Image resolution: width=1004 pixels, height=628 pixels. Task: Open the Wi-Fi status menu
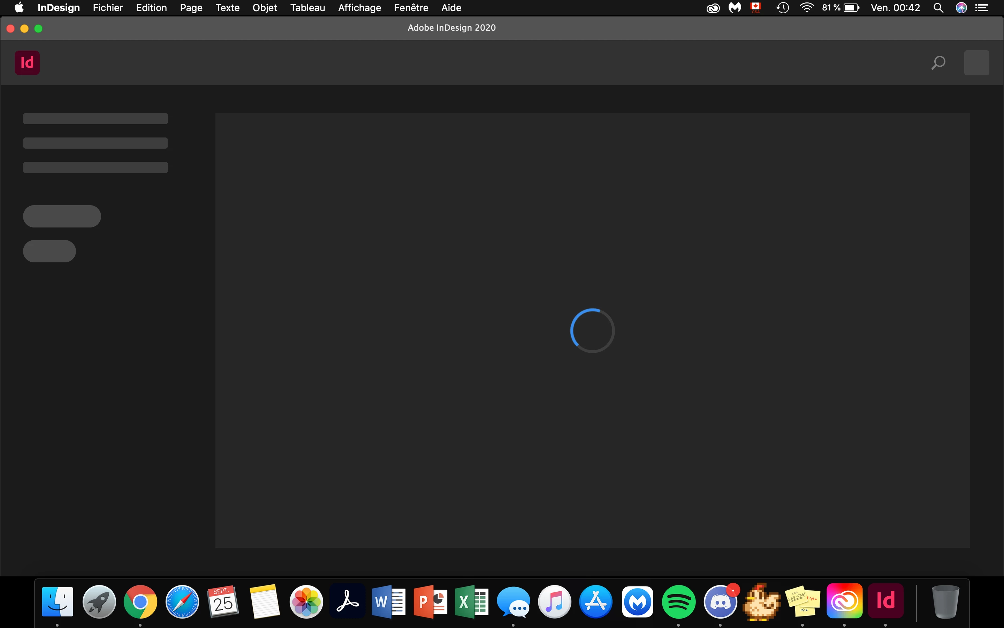point(807,8)
